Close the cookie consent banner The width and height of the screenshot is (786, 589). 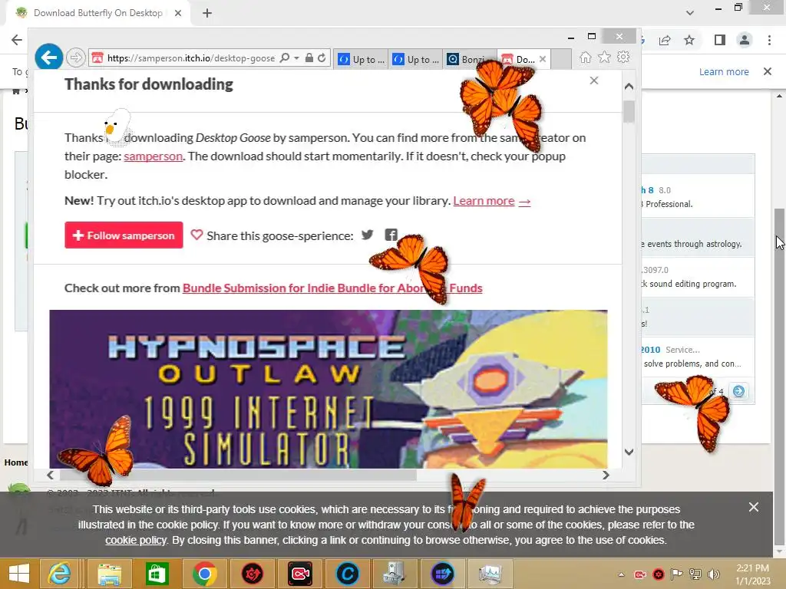click(x=754, y=507)
